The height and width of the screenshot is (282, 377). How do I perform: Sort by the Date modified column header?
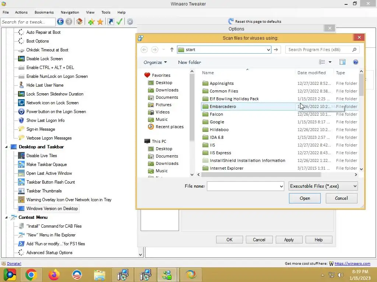point(314,73)
